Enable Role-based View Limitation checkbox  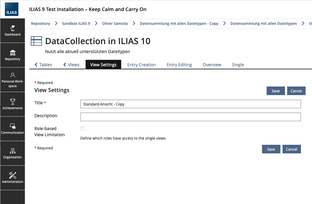pos(82,129)
